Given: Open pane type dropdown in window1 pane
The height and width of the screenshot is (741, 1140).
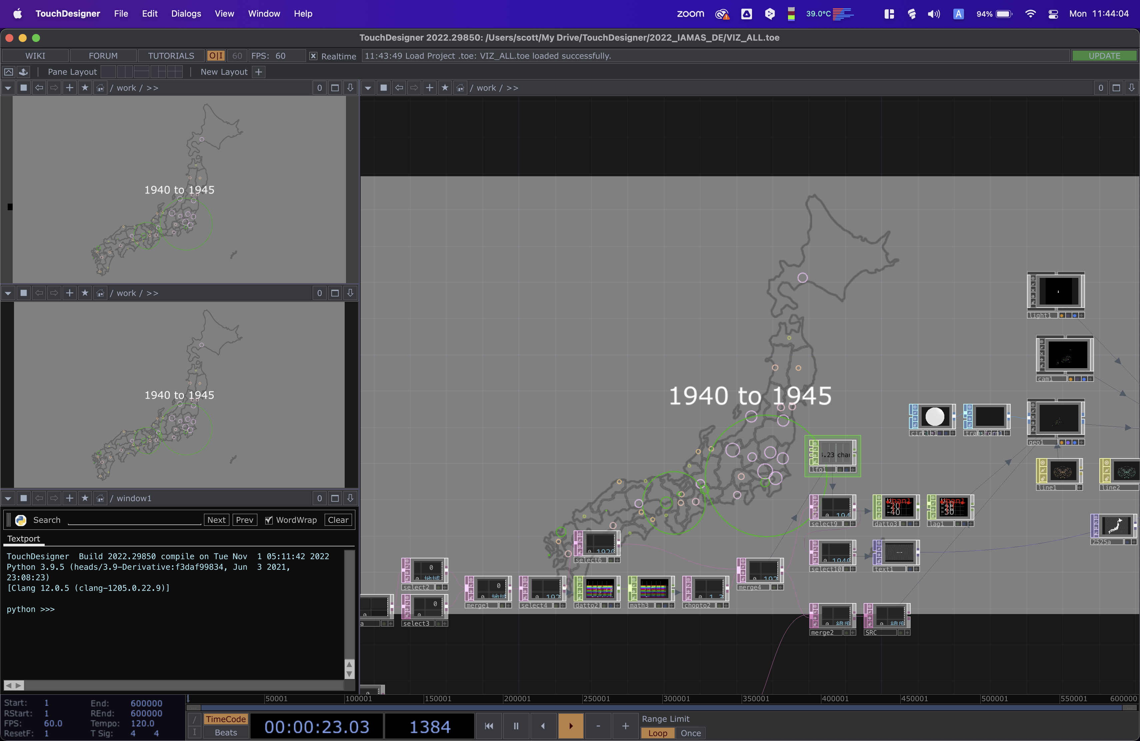Looking at the screenshot, I should point(8,498).
